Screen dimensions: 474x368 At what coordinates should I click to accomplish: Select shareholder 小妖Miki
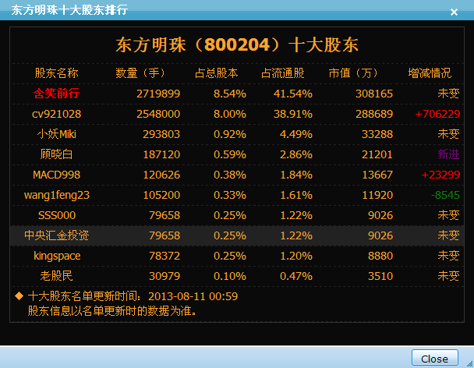pyautogui.click(x=57, y=134)
